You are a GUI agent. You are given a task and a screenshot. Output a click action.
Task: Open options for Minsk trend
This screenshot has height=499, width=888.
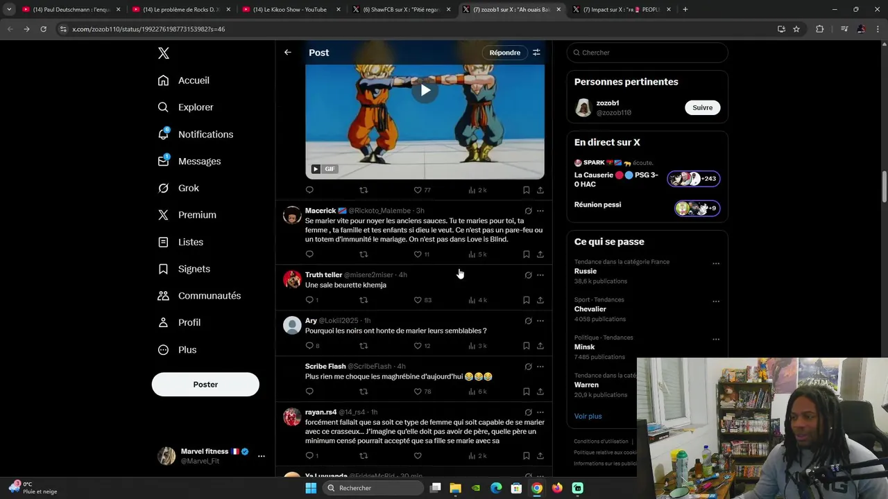coord(716,339)
